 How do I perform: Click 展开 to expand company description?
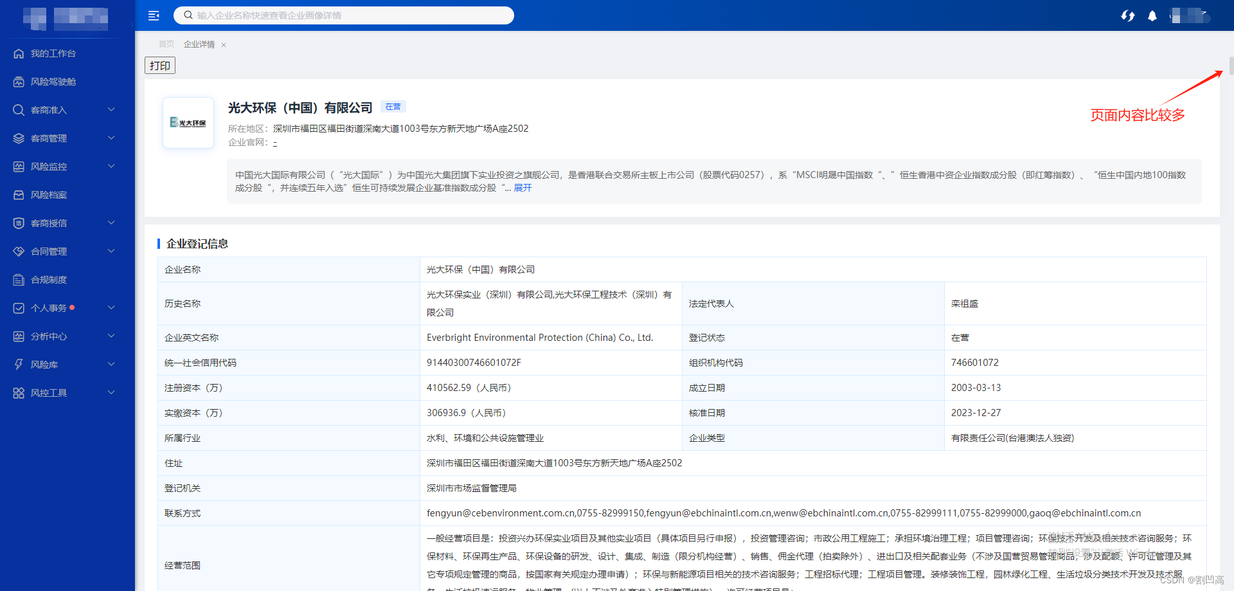click(523, 188)
